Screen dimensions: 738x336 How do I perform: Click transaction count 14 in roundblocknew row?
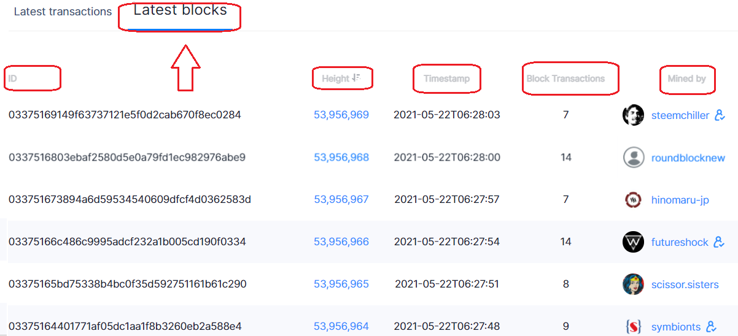pyautogui.click(x=565, y=158)
